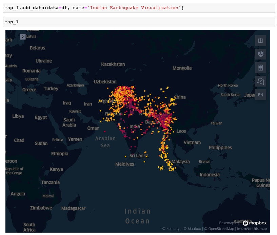Click the Libya map label
The image size is (277, 235).
(x=18, y=116)
